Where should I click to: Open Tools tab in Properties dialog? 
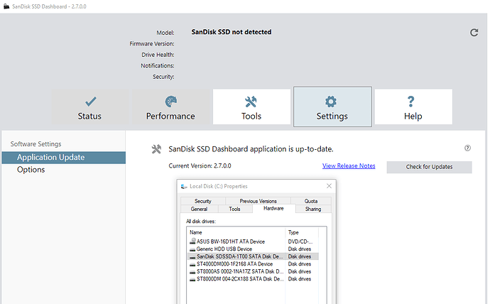coord(234,209)
